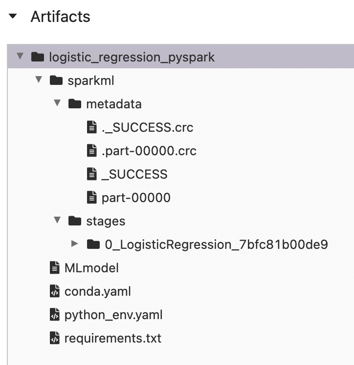Click the conda.yaml code file icon
Screen dimensions: 354x365
pyautogui.click(x=55, y=291)
